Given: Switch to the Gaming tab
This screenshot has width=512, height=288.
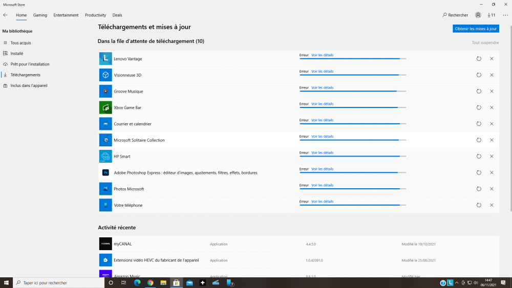Looking at the screenshot, I should [40, 15].
